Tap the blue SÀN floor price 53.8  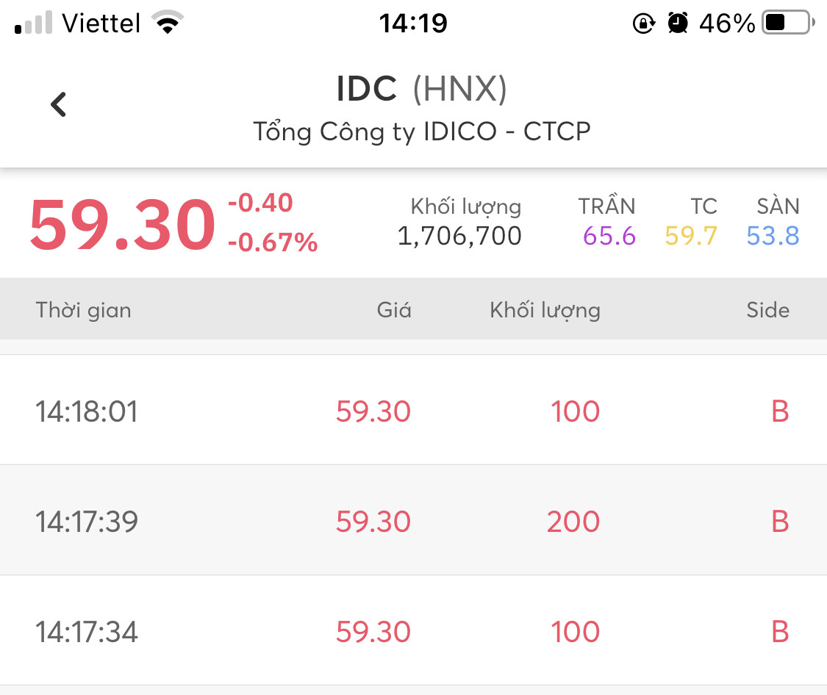(773, 236)
